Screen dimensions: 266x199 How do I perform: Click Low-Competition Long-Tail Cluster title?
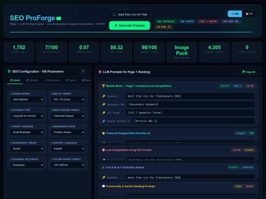click(x=129, y=150)
